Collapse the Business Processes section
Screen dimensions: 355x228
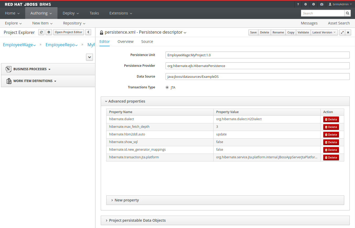(32, 69)
